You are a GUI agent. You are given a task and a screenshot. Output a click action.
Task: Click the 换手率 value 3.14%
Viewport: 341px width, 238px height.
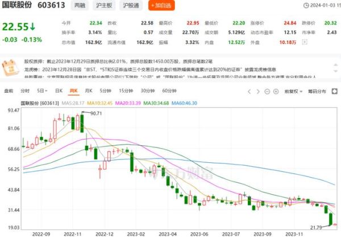95,32
